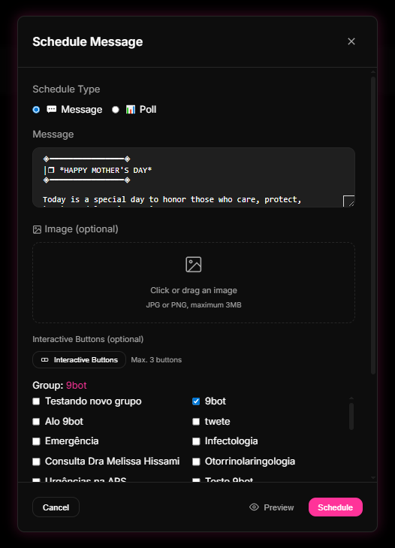Click the eye icon on Preview
Viewport: 395px width, 548px height.
pos(254,507)
